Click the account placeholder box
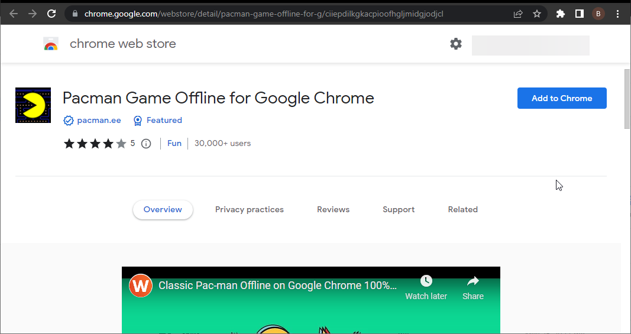This screenshot has width=631, height=334. tap(530, 45)
